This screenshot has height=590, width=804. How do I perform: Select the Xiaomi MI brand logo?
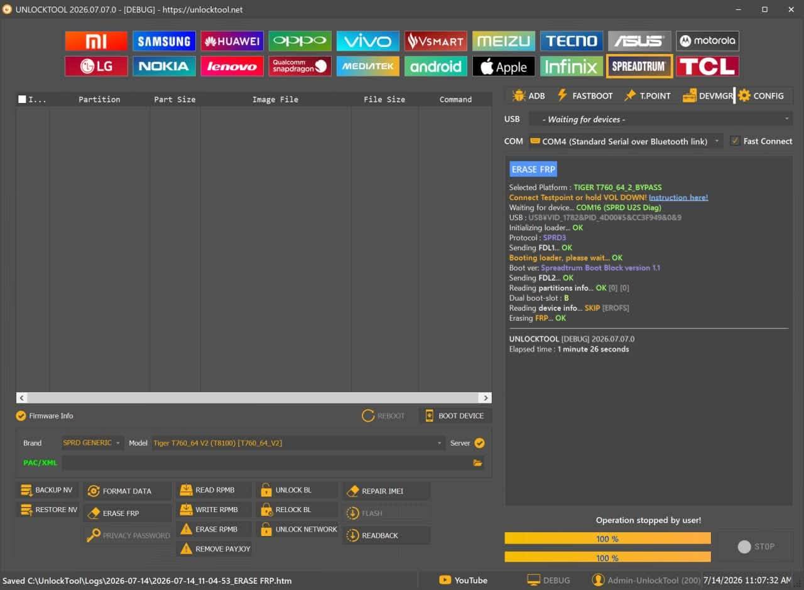96,41
